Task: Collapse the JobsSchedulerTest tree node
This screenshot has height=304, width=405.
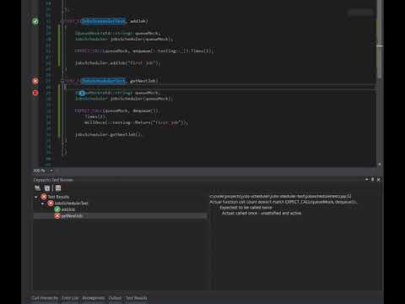Action: click(43, 204)
